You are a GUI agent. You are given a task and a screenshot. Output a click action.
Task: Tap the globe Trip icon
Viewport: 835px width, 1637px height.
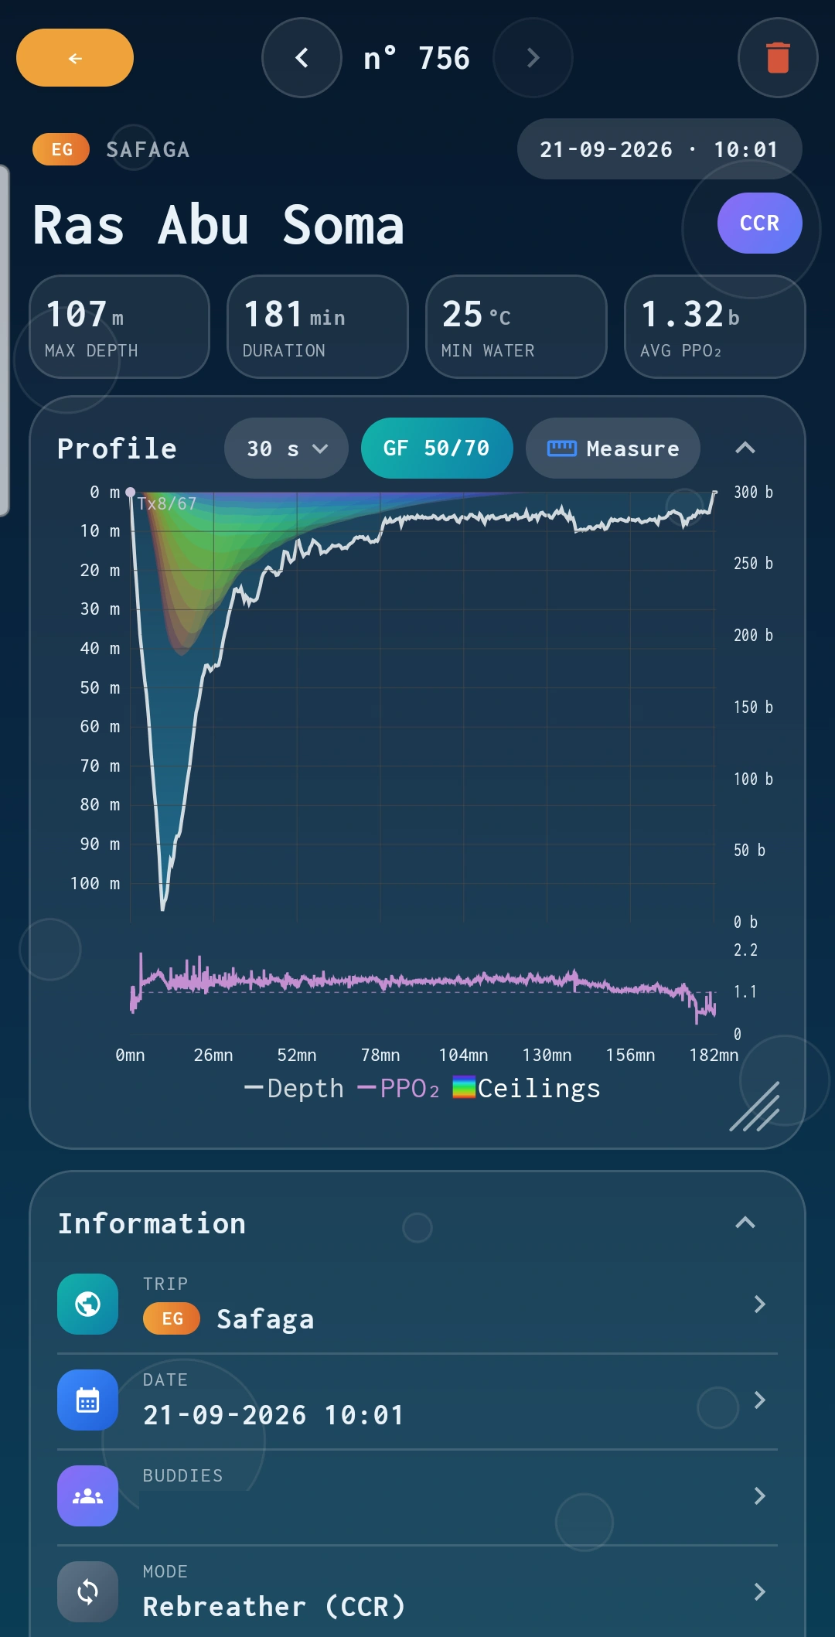point(87,1304)
